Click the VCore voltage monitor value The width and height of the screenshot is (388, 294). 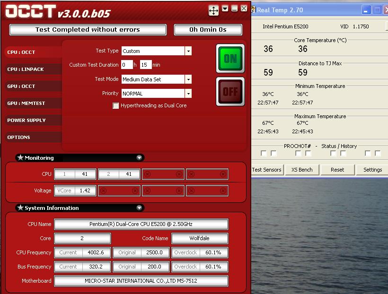[x=85, y=190]
